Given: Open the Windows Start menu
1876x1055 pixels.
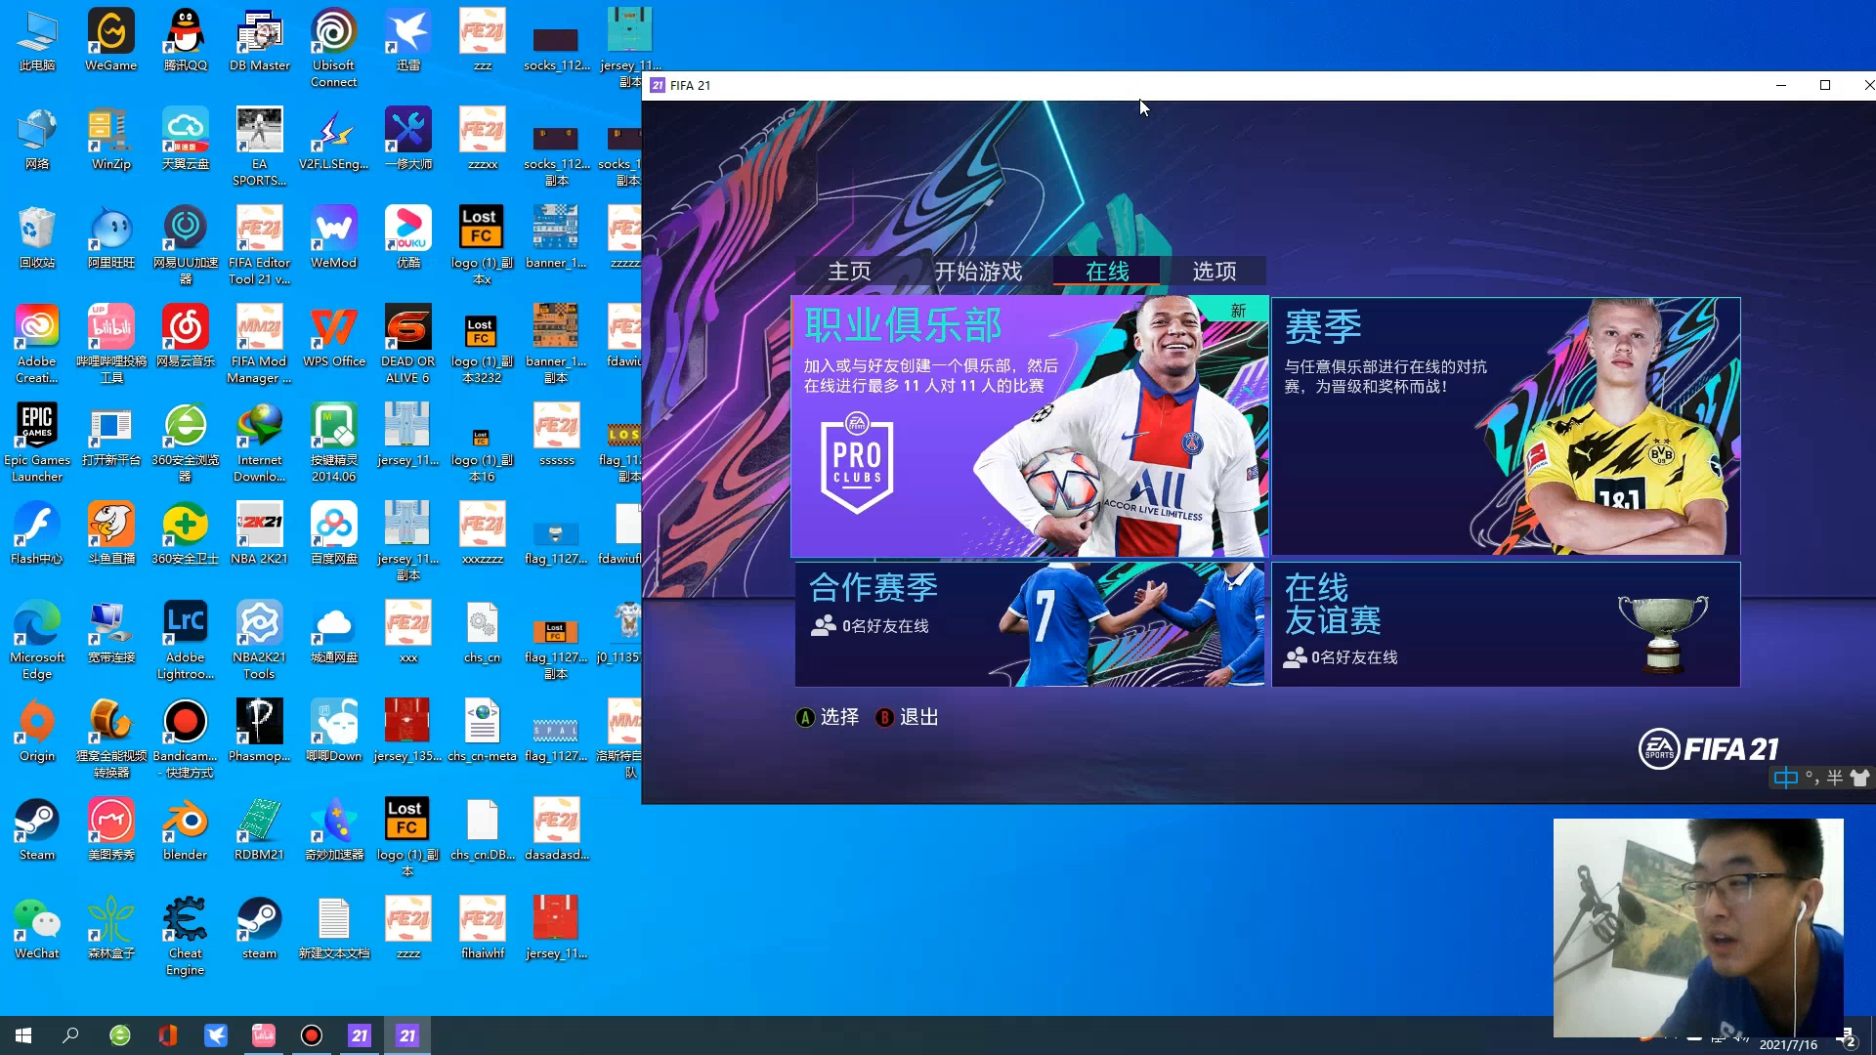Looking at the screenshot, I should (x=23, y=1035).
